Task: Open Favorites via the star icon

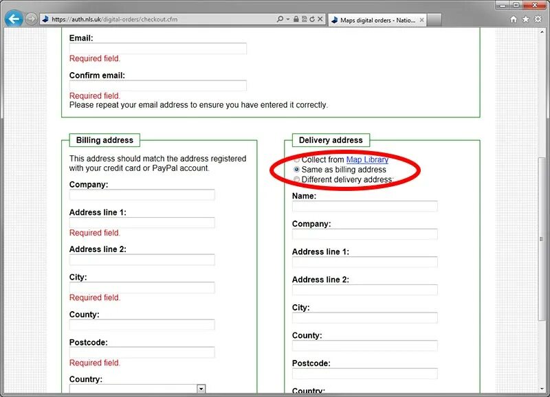Action: click(525, 19)
